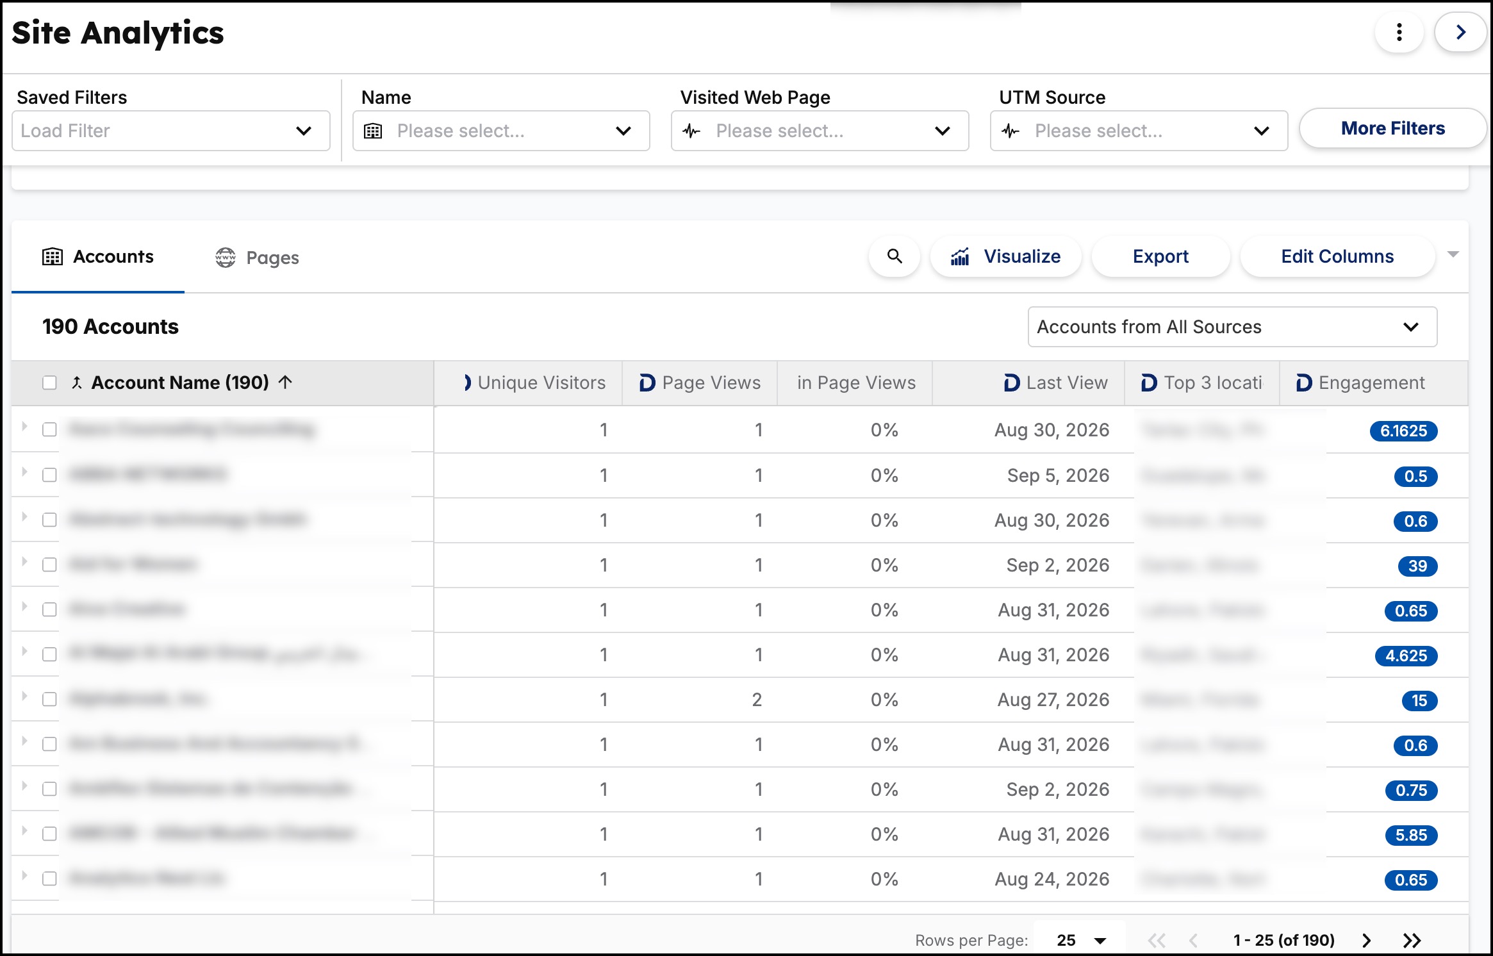Open the Rows per Page 25 dropdown
Viewport: 1493px width, 956px height.
[x=1080, y=940]
